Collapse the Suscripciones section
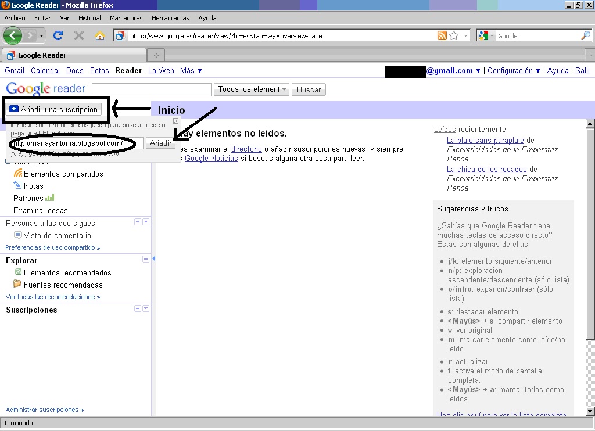 (138, 308)
